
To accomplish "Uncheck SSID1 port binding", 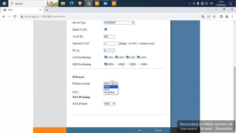I will [105, 64].
